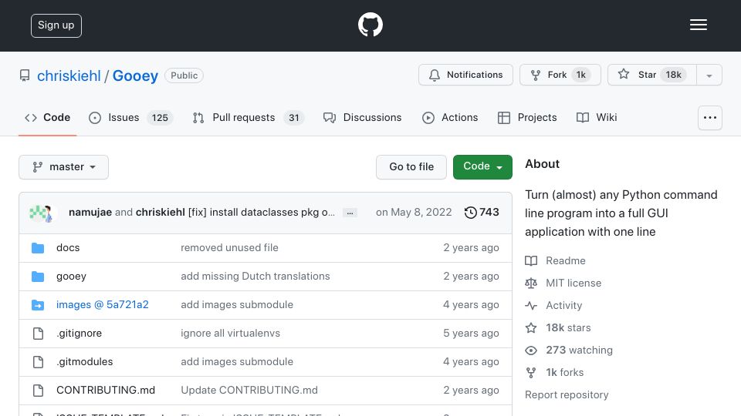Click the Public visibility badge
This screenshot has width=741, height=416.
(184, 75)
